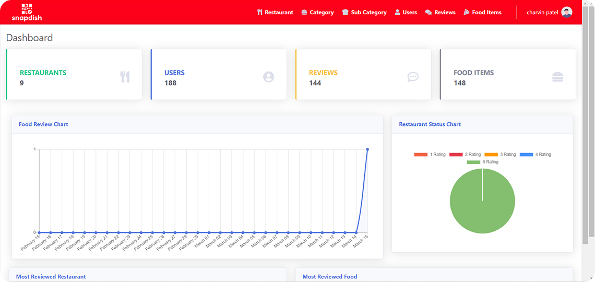
Task: Click the Dashboard page title
Action: 30,38
